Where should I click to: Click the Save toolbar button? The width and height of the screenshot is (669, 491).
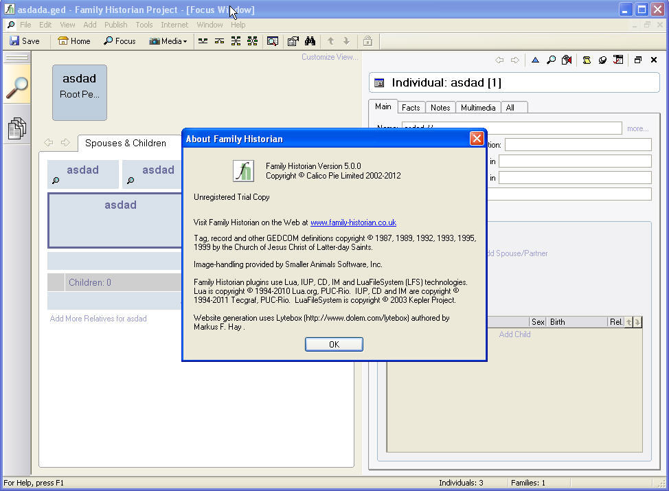(x=25, y=41)
